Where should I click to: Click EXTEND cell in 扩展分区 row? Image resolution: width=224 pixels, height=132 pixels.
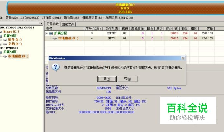click(111, 33)
